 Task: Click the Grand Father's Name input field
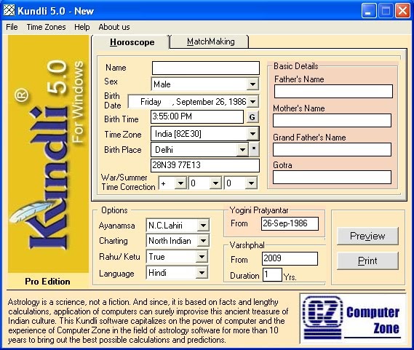333,149
